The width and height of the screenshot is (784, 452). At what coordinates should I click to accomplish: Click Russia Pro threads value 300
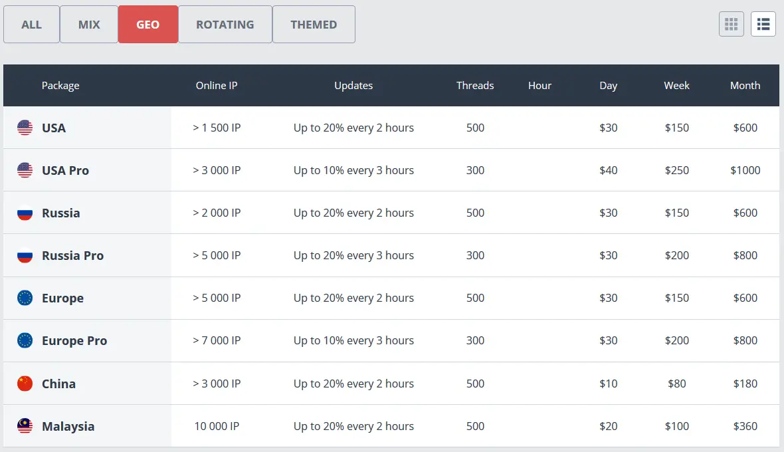coord(475,255)
